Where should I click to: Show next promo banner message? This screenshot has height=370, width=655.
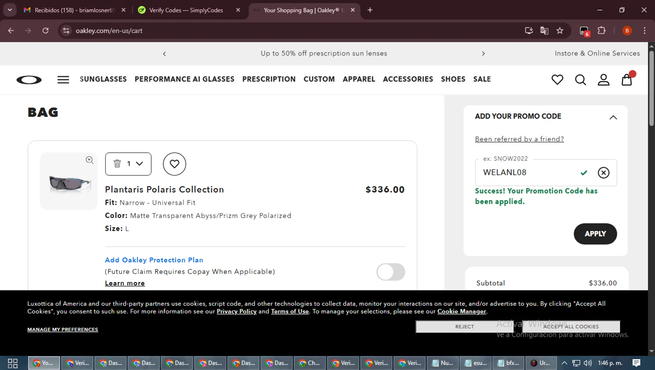pos(483,53)
